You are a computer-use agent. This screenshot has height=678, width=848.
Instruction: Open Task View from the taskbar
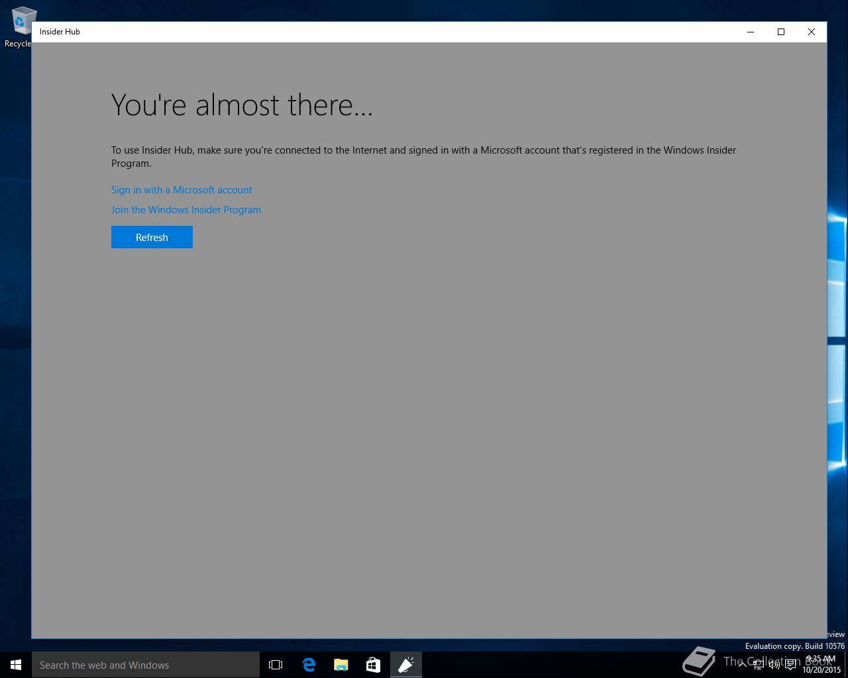(276, 665)
